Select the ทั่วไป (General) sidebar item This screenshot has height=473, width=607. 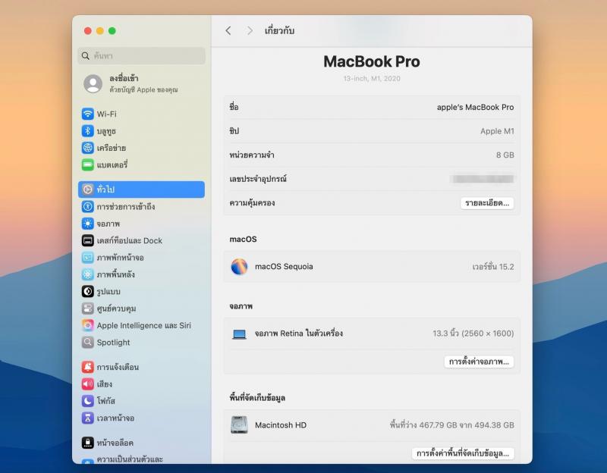[x=141, y=190]
